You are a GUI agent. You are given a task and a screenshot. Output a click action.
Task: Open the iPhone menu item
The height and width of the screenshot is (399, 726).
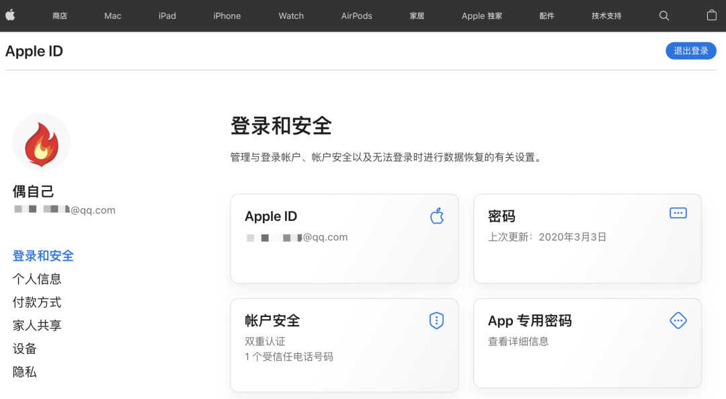(x=227, y=15)
